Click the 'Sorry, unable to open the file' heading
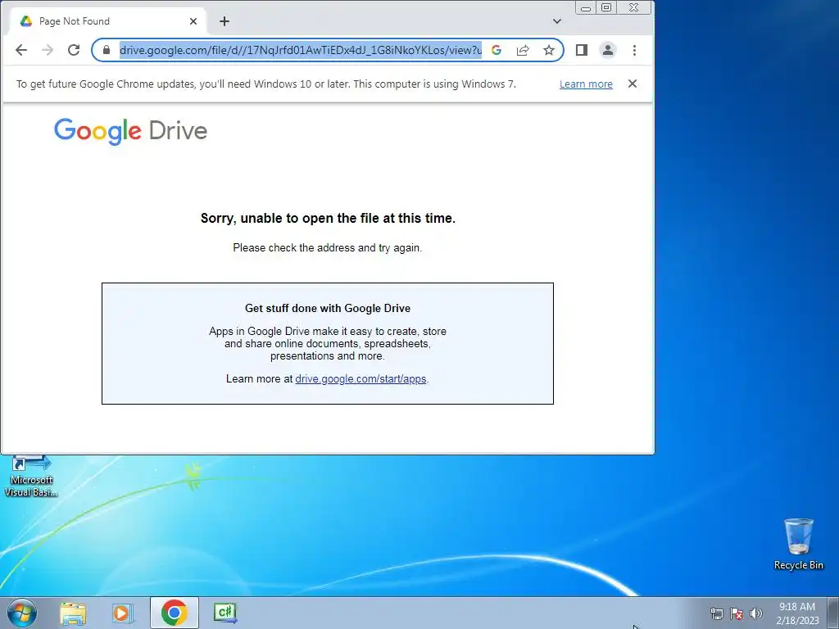839x629 pixels. (328, 218)
